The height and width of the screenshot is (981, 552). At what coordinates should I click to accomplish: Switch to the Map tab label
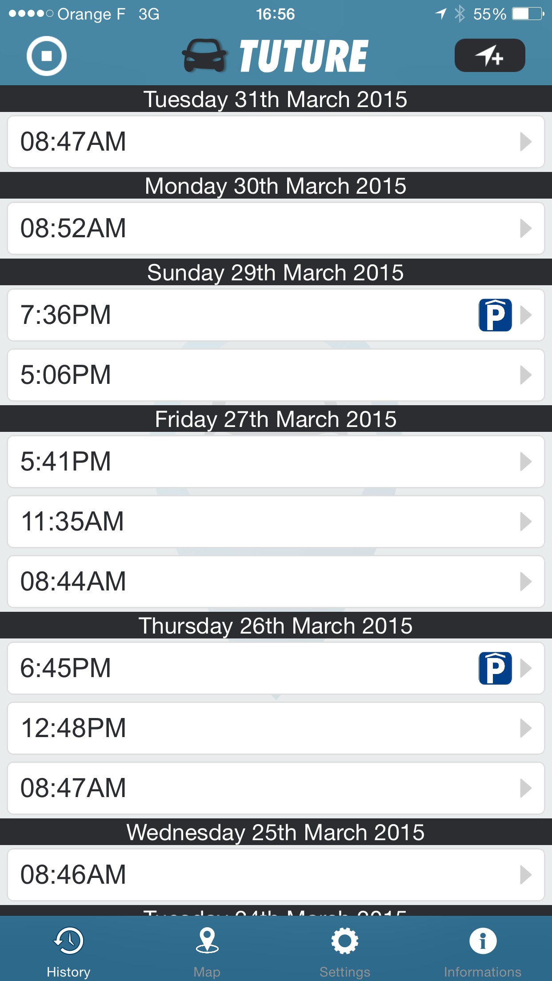[207, 972]
